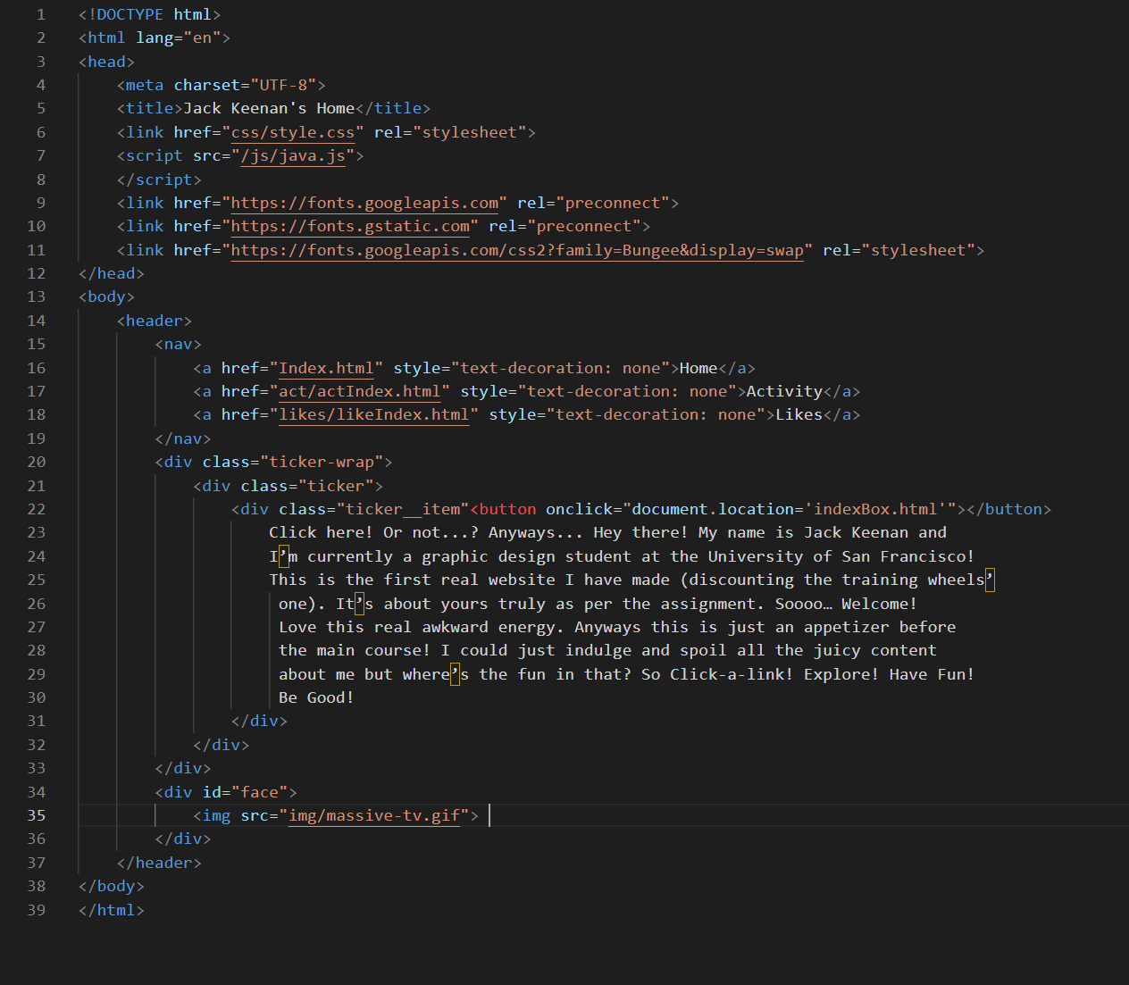Click the Home anchor text
1129x985 pixels.
698,368
